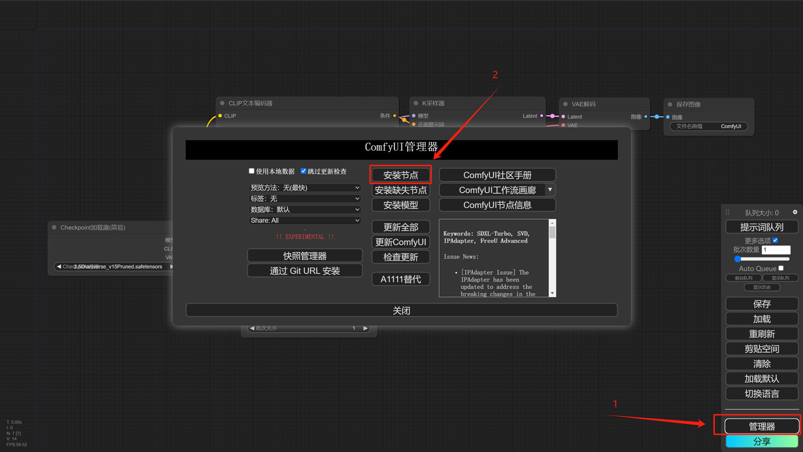Expand the ComfyUI工作流画廊 arrow menu

point(550,190)
